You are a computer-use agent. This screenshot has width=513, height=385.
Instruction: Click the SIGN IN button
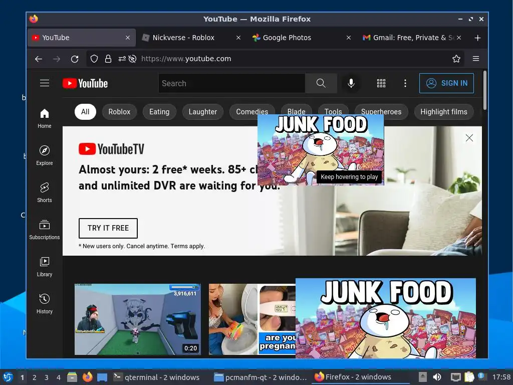[446, 83]
